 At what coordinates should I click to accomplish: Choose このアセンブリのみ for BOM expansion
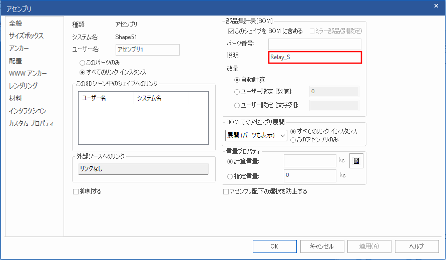293,140
